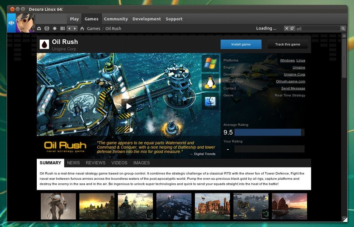Click the page vertical scrollbar thumb
The width and height of the screenshot is (354, 227).
point(344,58)
